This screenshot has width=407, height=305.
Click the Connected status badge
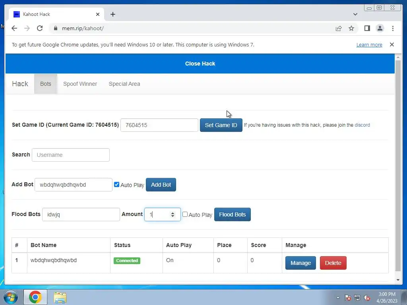pos(127,261)
